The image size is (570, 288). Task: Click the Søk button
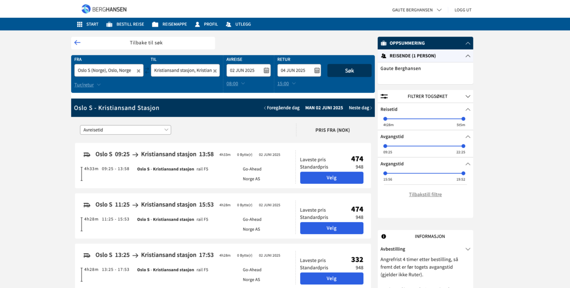point(350,70)
